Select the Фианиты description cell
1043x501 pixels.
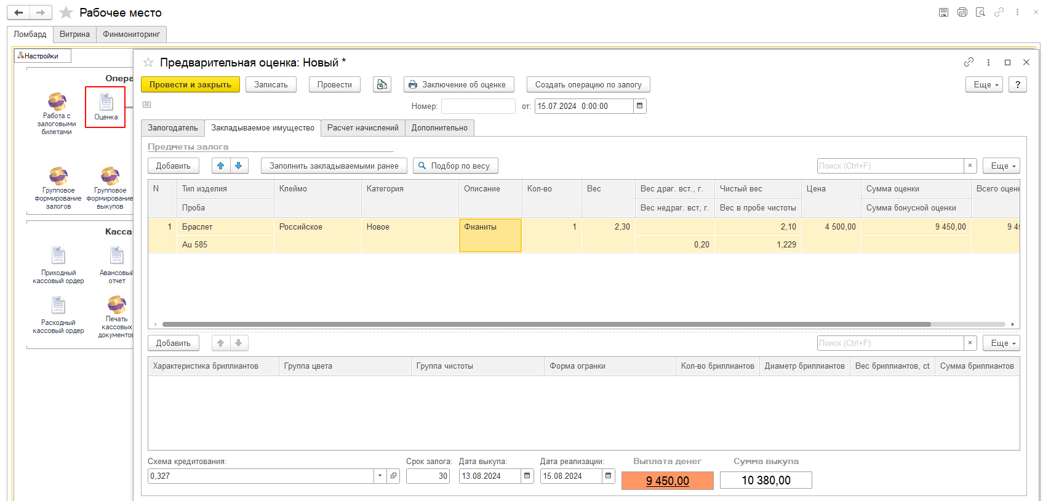coord(490,236)
